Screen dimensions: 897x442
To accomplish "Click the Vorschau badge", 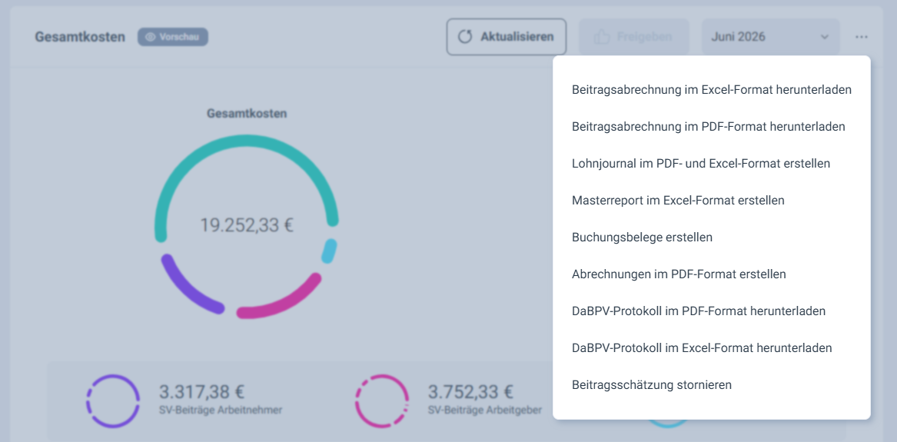I will pyautogui.click(x=173, y=37).
